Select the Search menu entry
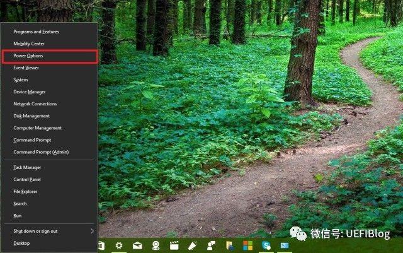The width and height of the screenshot is (403, 253). tap(49, 204)
